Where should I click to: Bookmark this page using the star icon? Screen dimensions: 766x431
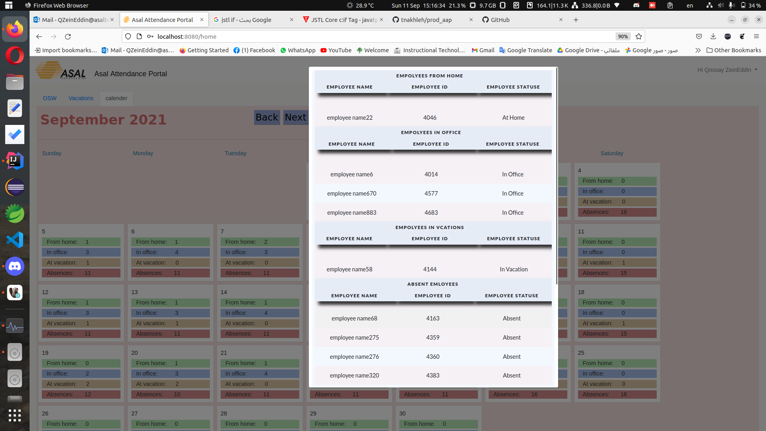click(638, 36)
